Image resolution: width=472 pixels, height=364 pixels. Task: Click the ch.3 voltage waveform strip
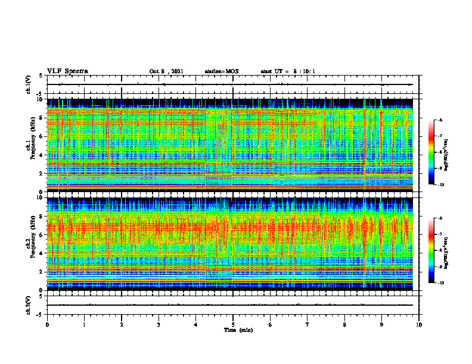coord(233,305)
